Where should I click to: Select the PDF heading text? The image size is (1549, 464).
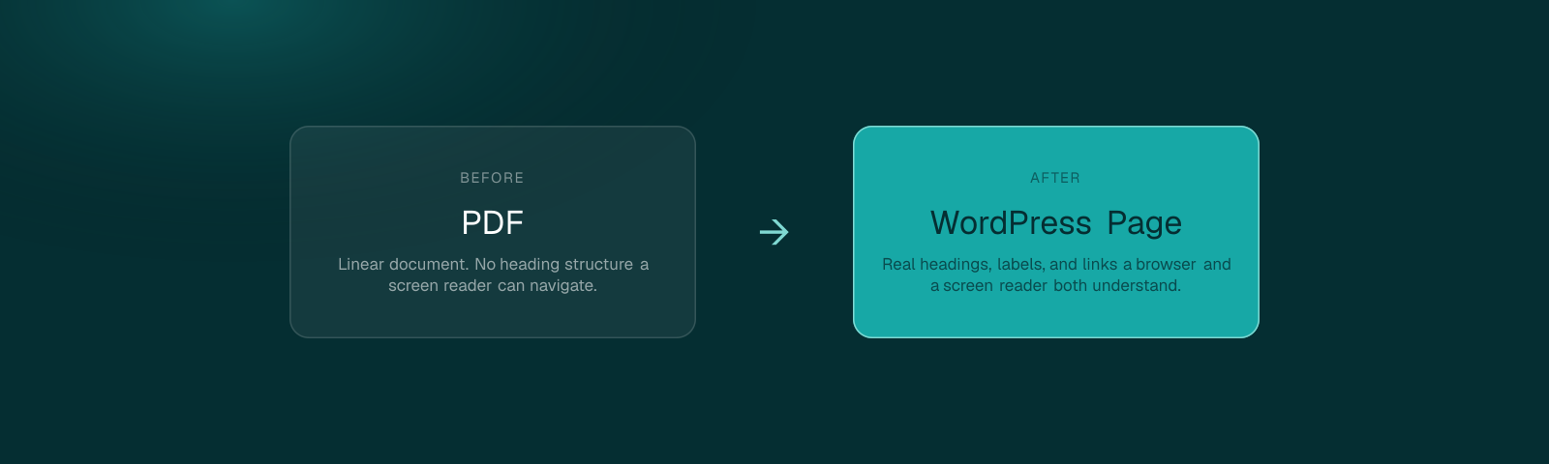pos(493,223)
